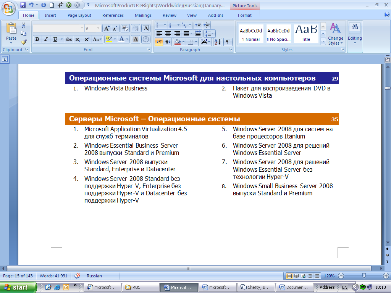The width and height of the screenshot is (391, 293).
Task: Create a new blank document icon
Action: click(x=52, y=5)
